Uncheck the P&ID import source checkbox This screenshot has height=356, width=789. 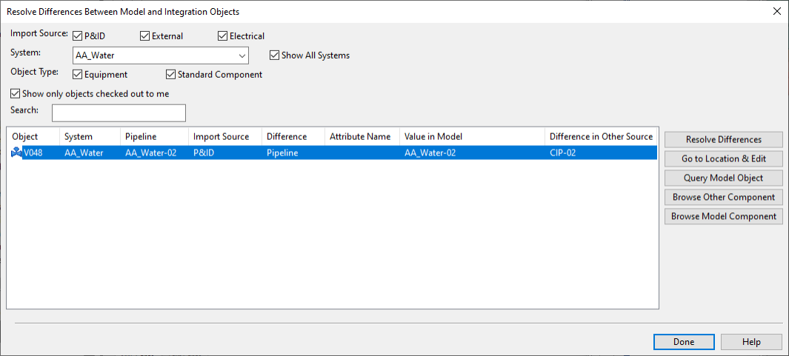78,36
